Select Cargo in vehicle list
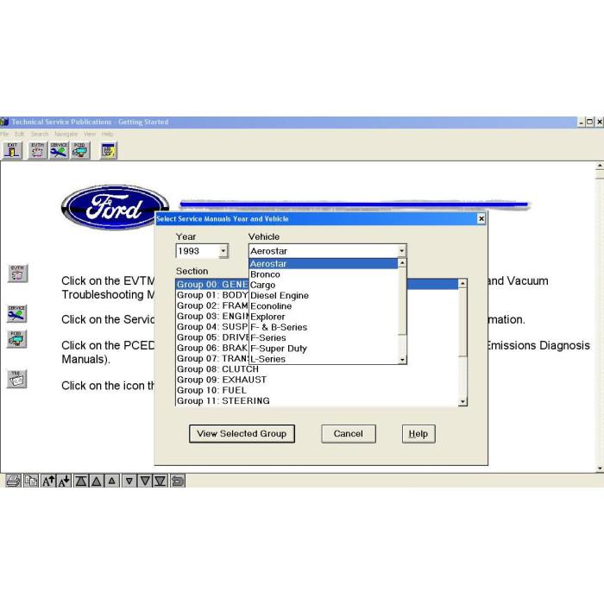Viewport: 604px width, 604px height. (324, 285)
